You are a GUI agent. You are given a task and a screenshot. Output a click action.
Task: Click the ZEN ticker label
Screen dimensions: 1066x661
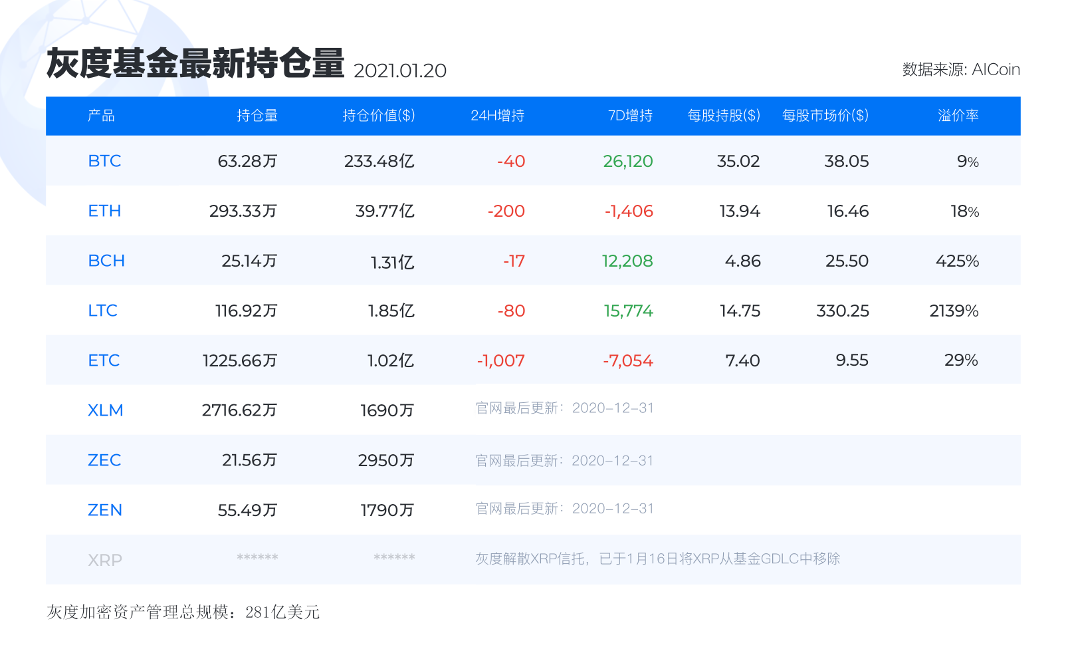pyautogui.click(x=105, y=509)
